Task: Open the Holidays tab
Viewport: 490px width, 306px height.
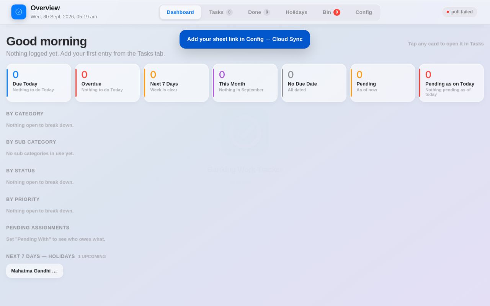Action: (x=296, y=12)
